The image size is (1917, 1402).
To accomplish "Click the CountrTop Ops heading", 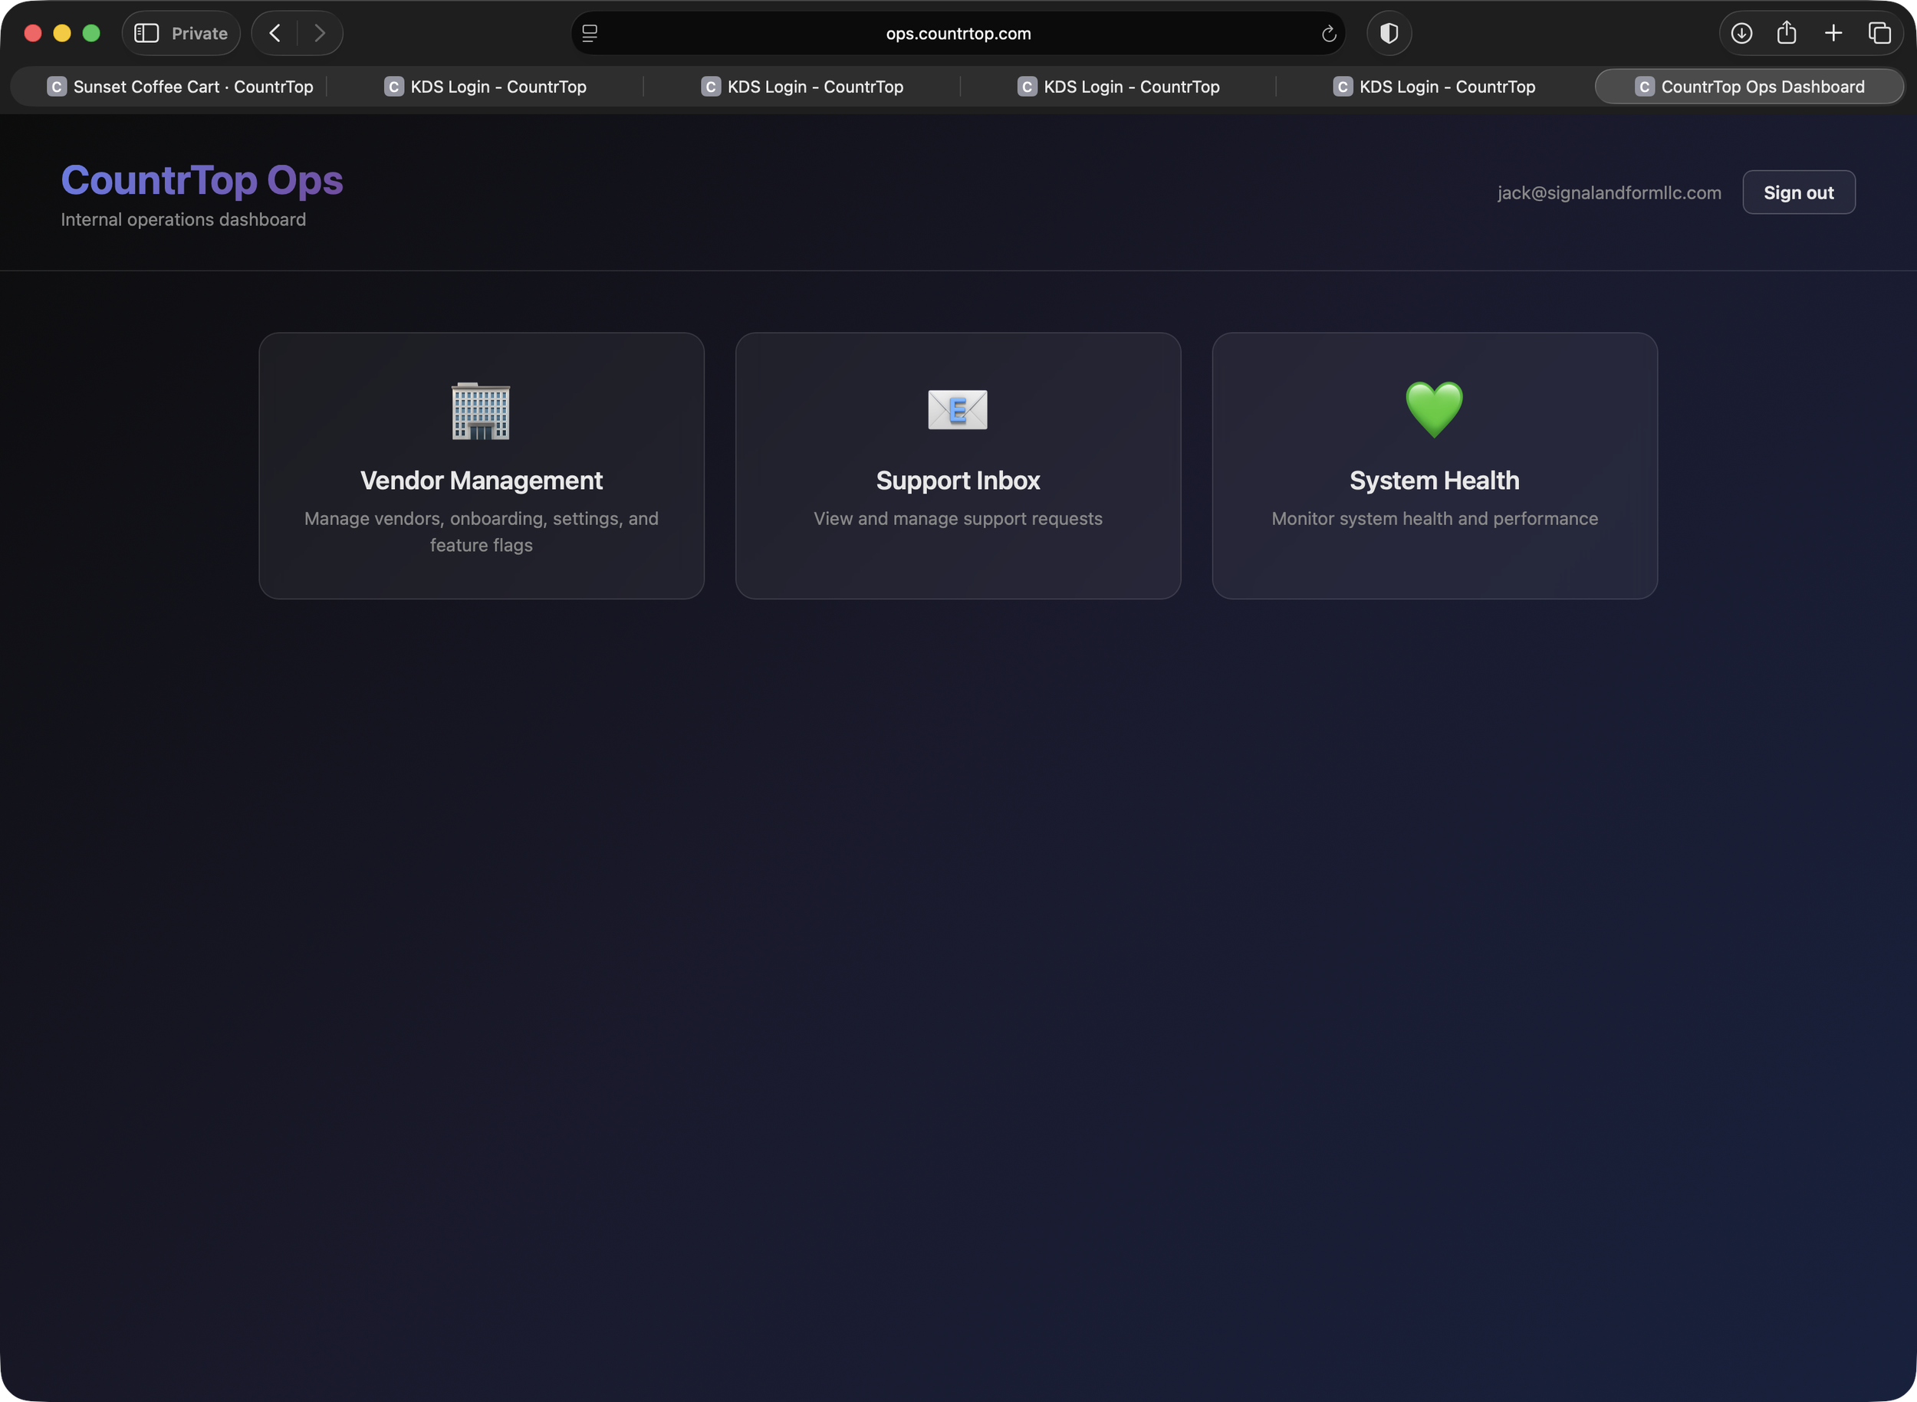I will (x=202, y=179).
